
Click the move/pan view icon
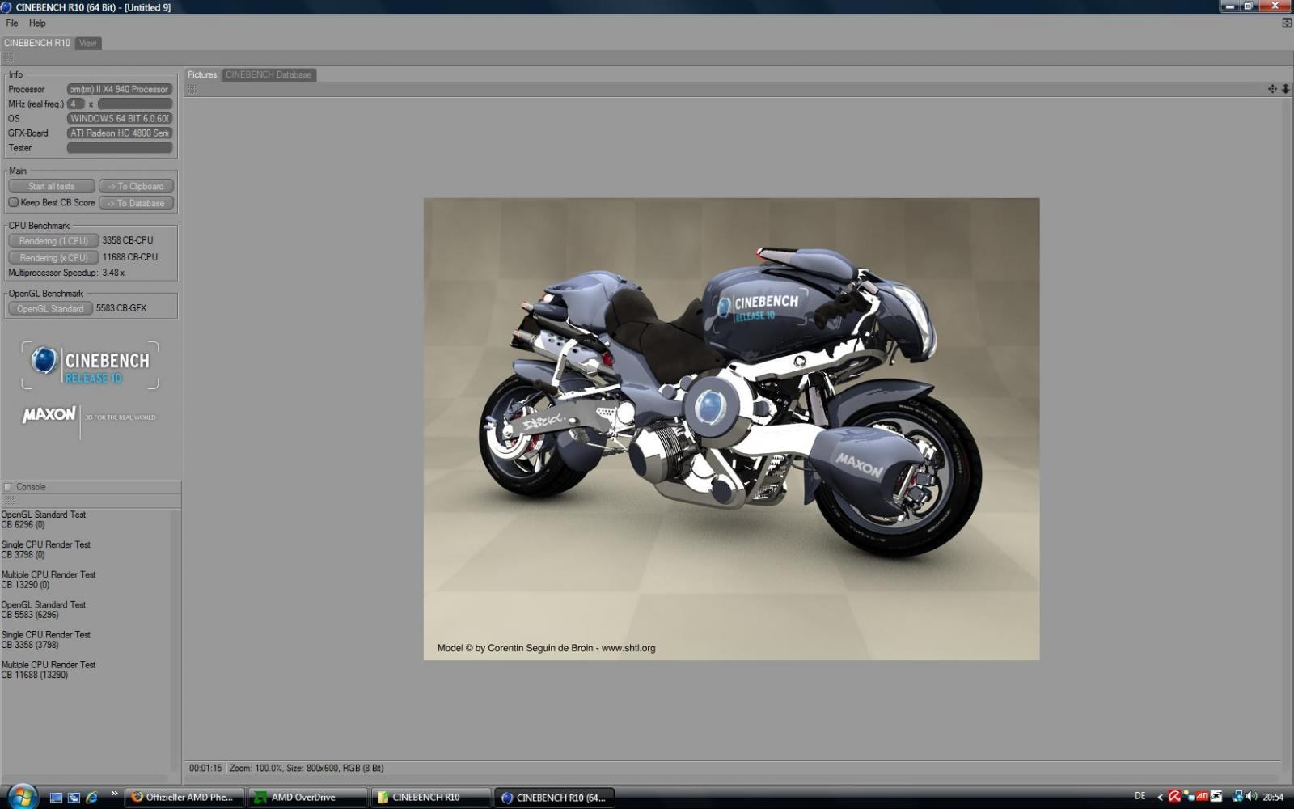pos(1272,89)
